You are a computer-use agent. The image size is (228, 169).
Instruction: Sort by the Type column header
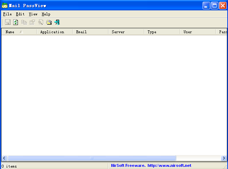(x=162, y=32)
